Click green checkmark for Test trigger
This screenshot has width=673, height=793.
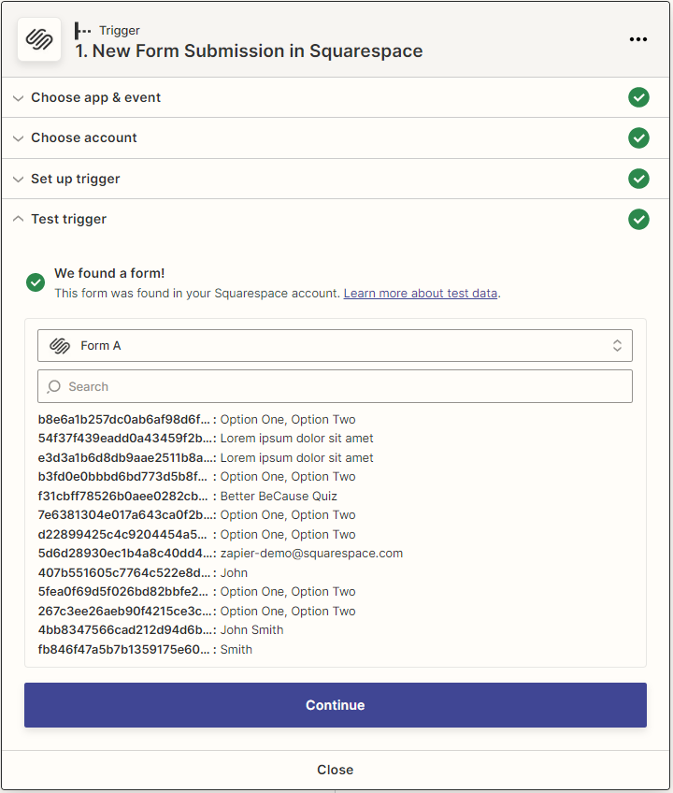638,219
